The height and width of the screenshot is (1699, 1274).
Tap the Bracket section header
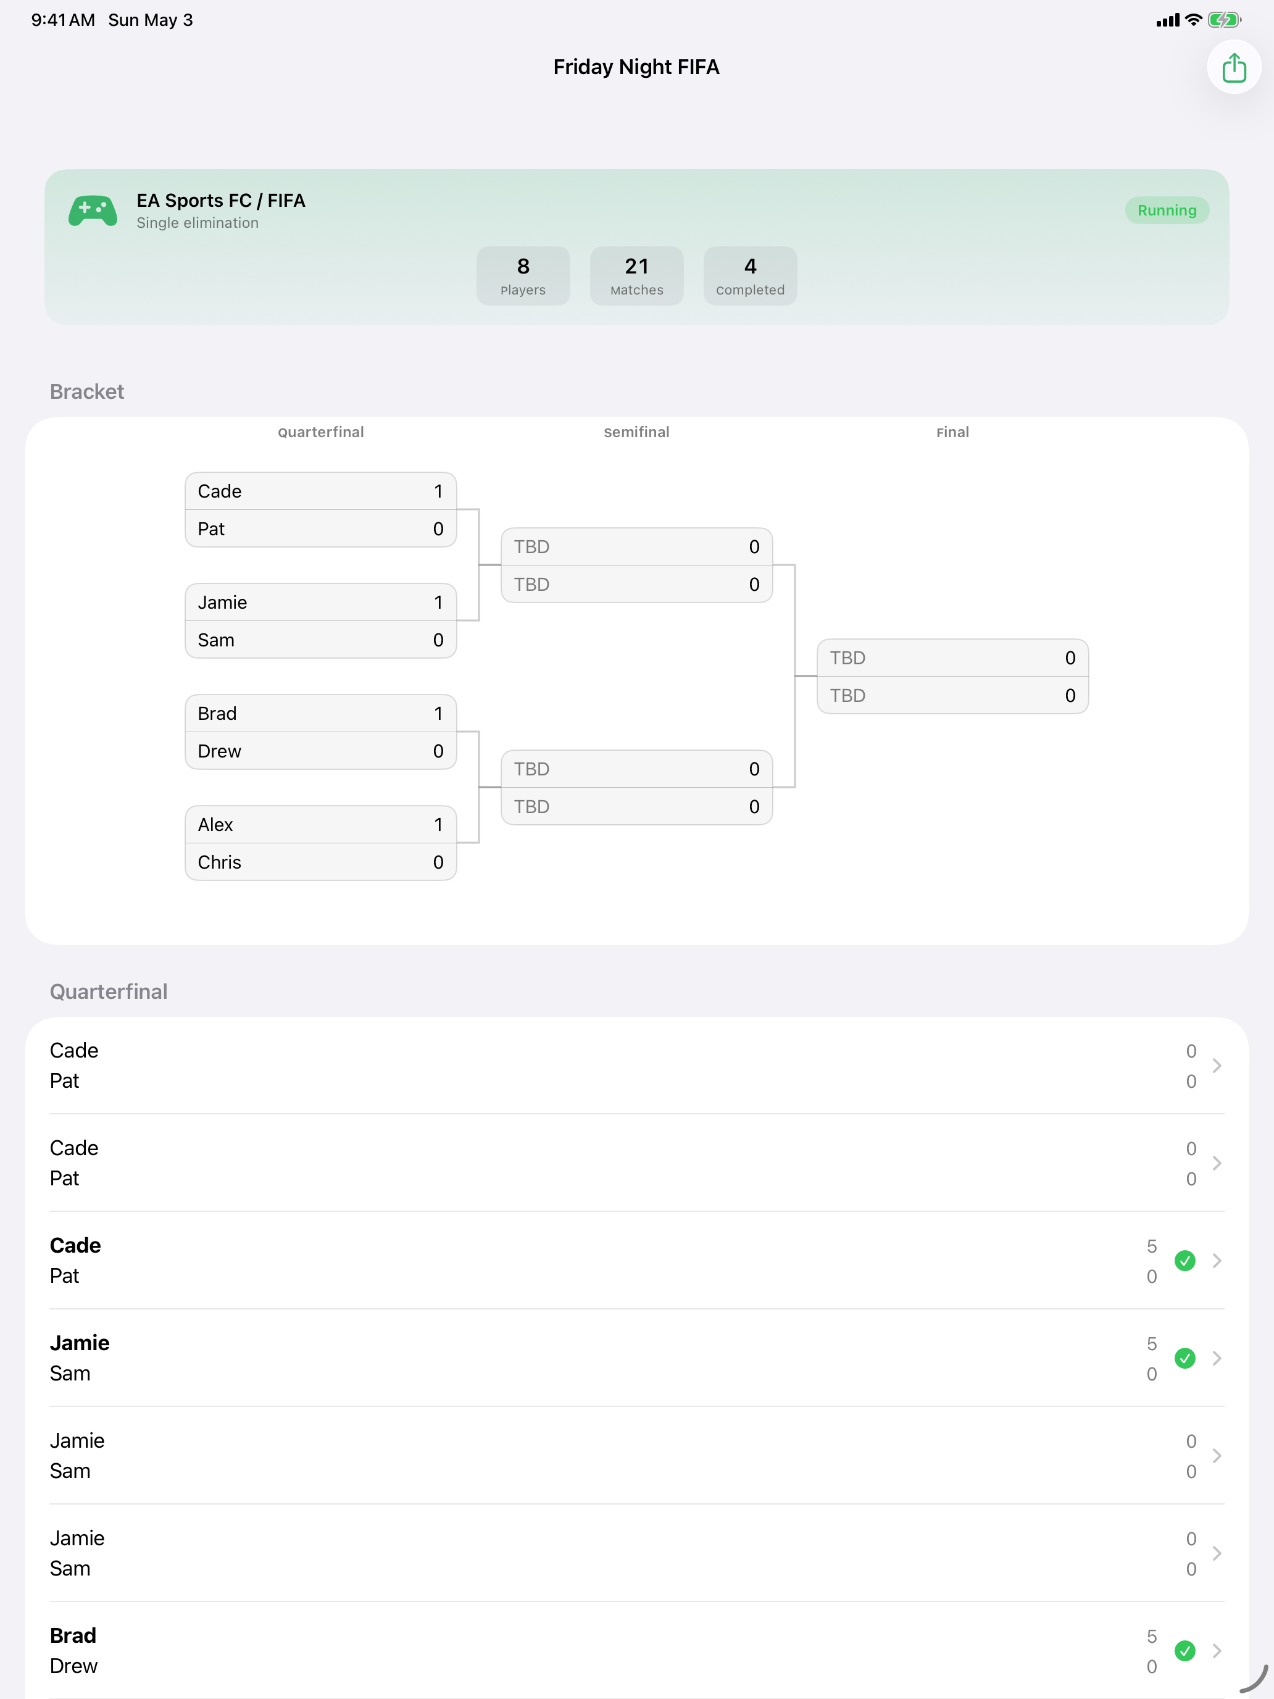(87, 392)
